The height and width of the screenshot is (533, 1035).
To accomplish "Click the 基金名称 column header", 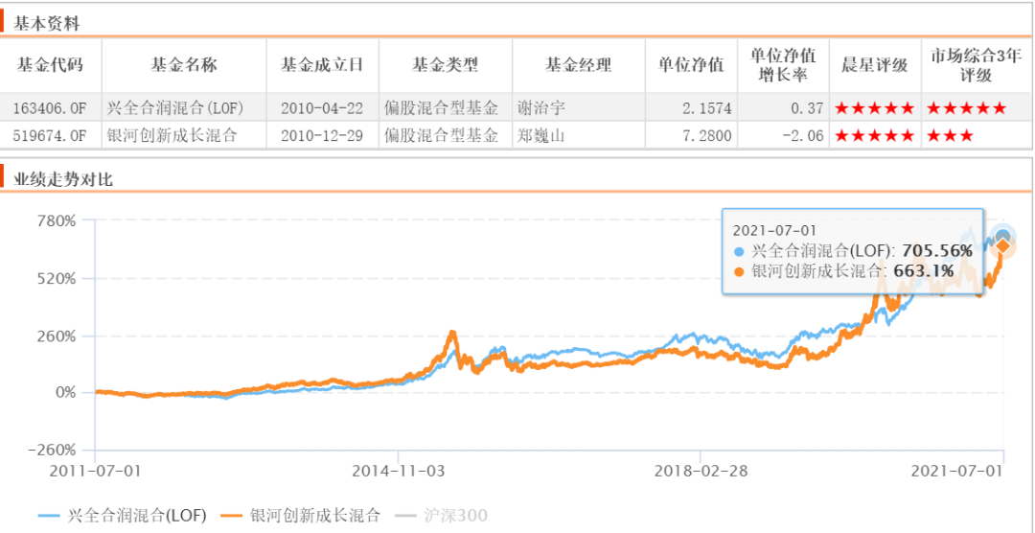I will 184,65.
